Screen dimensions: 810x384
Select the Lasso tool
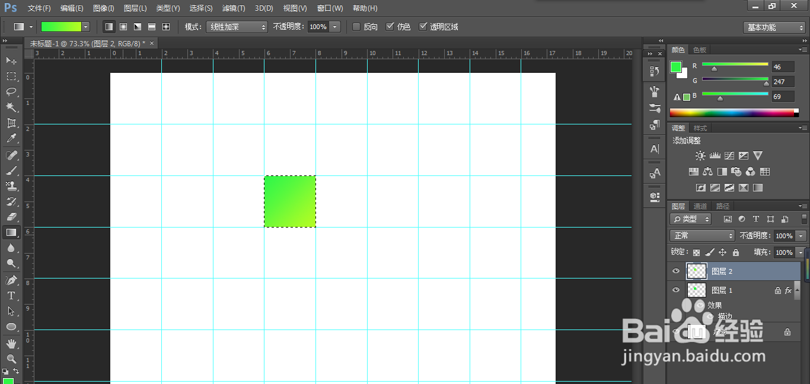[11, 91]
